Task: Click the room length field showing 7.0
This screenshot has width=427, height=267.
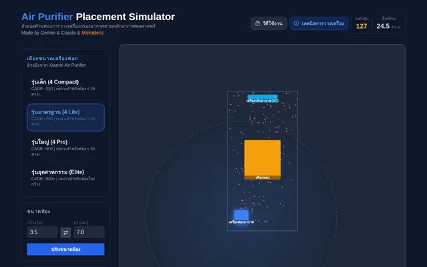Action: tap(89, 232)
